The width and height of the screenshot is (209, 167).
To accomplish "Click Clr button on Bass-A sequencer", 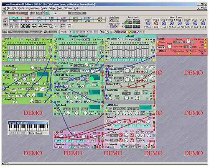I will (x=102, y=47).
